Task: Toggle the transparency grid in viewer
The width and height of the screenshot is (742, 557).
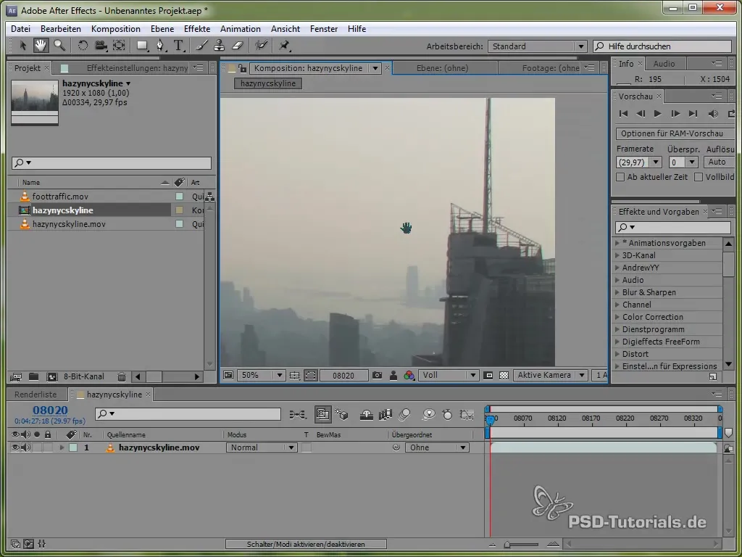Action: click(x=504, y=375)
